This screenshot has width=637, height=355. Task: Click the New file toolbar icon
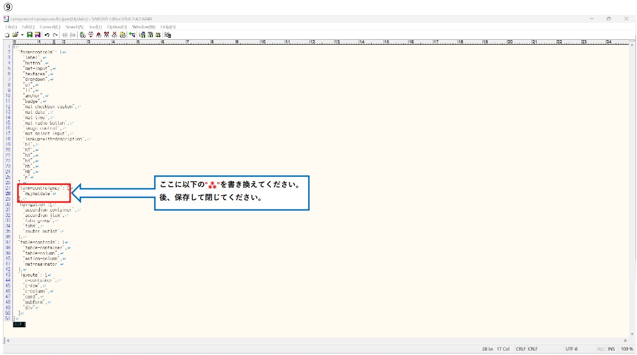pyautogui.click(x=7, y=35)
